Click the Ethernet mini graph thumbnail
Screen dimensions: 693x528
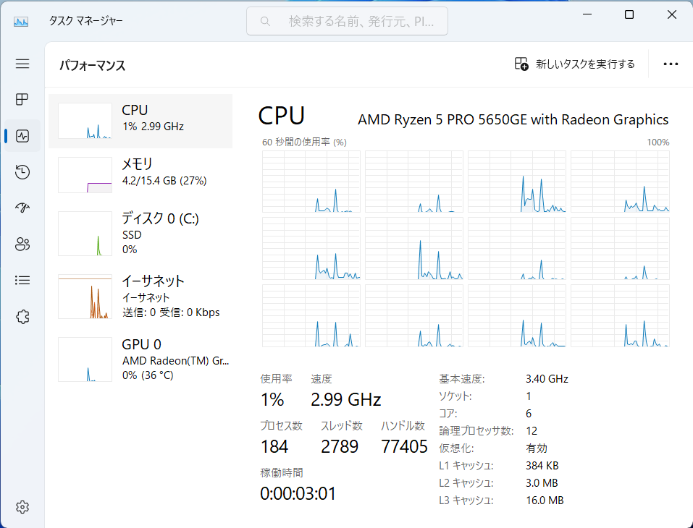[x=85, y=297]
